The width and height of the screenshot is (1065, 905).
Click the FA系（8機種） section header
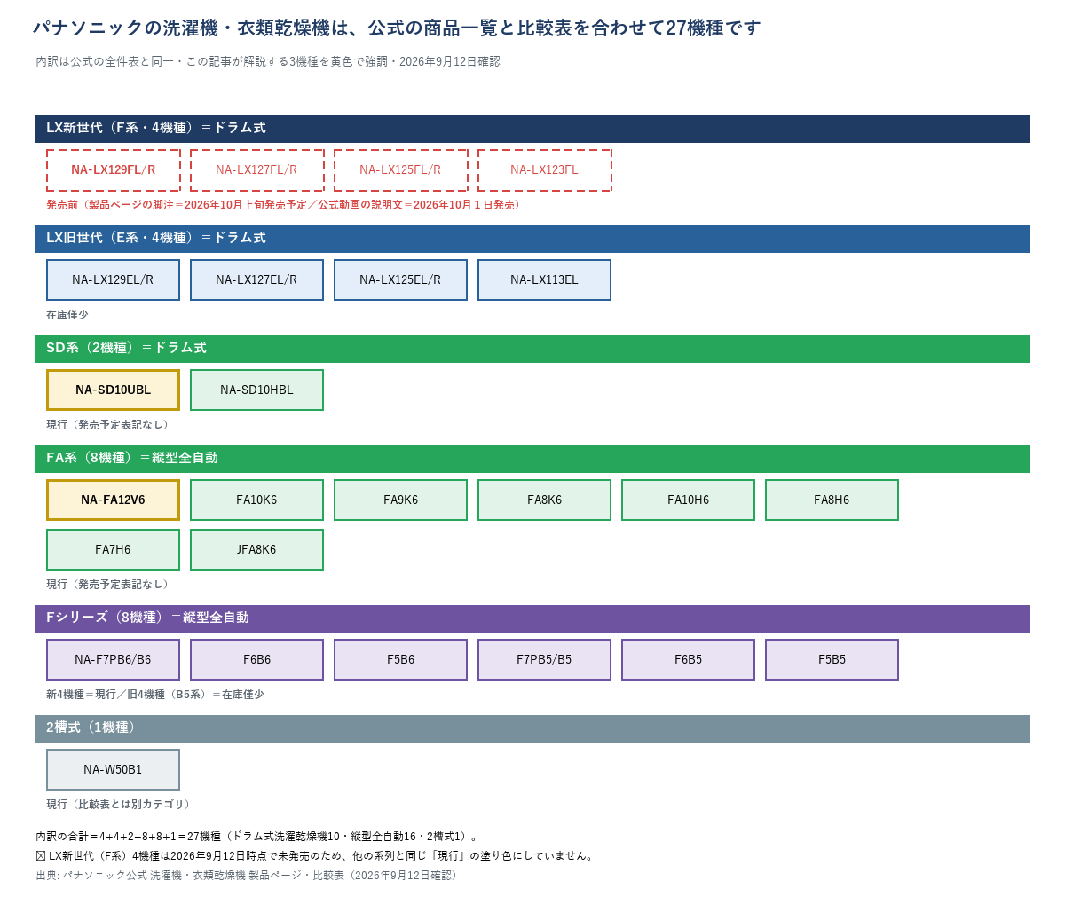[532, 459]
